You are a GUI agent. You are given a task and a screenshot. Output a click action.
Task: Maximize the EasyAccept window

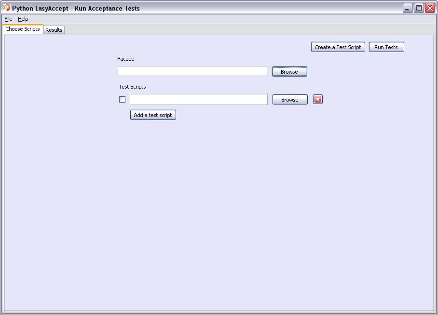419,8
